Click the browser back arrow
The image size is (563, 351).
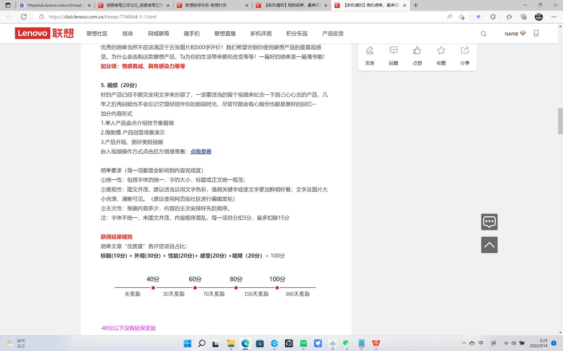pos(9,17)
